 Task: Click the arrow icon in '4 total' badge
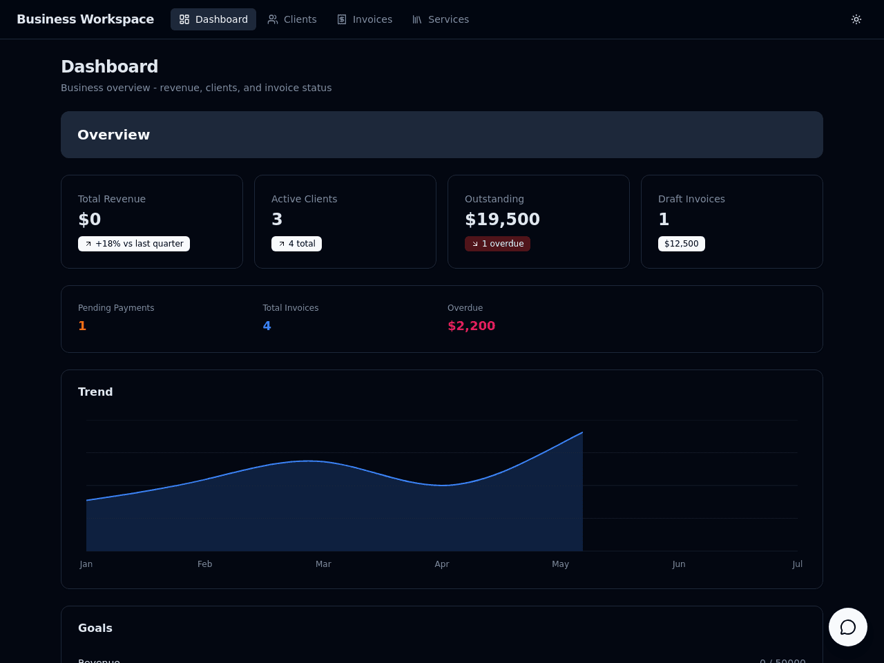(x=282, y=244)
